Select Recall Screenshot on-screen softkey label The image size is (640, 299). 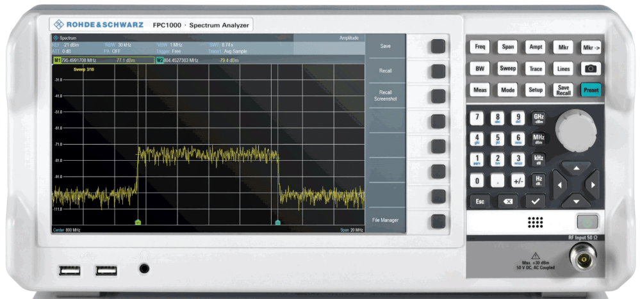385,95
